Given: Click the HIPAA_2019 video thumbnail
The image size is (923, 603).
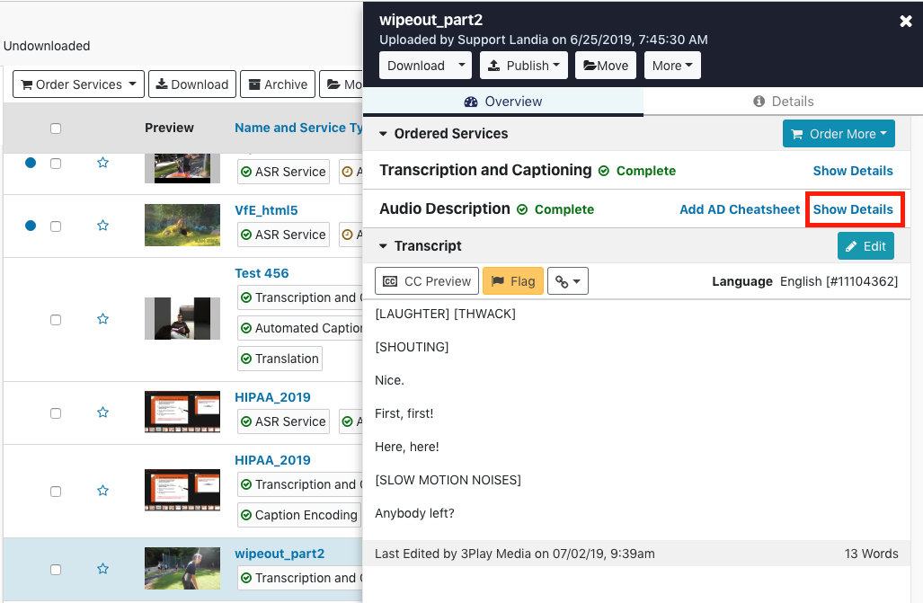Looking at the screenshot, I should 182,412.
